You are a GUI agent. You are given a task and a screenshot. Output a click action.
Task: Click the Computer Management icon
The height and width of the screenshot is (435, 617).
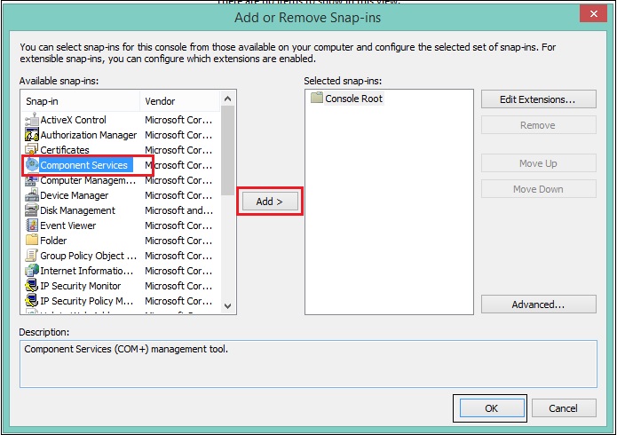click(31, 180)
